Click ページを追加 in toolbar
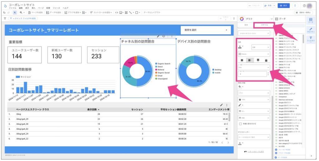Viewport: 319px width, 161px height. click(36, 12)
